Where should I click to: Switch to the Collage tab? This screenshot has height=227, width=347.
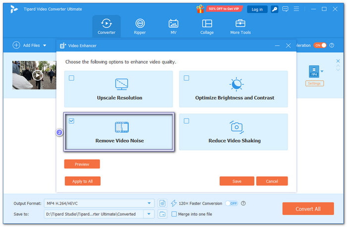[x=207, y=26]
